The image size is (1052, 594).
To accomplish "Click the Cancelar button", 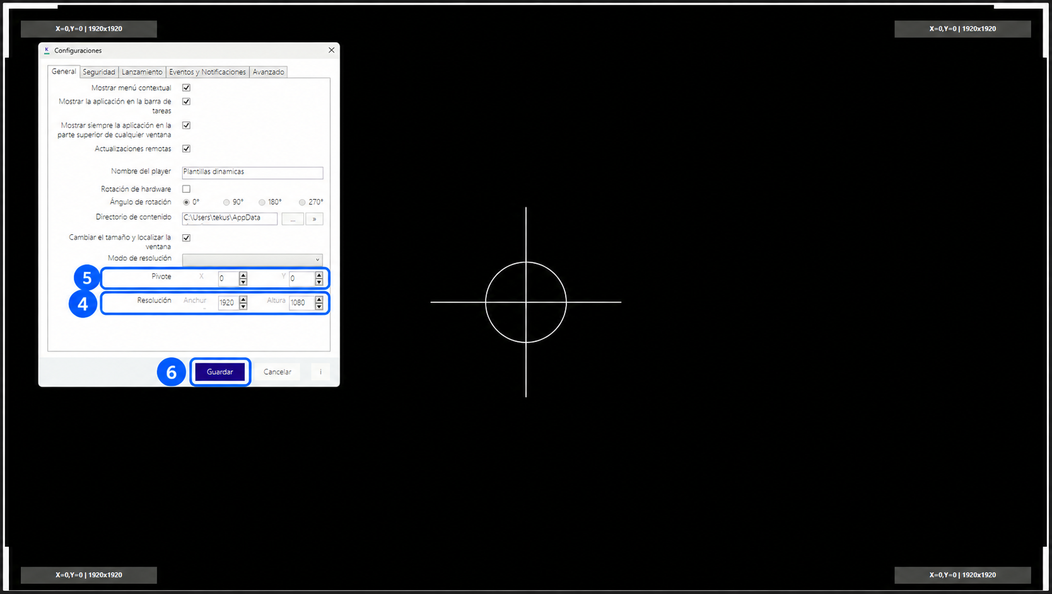I will (278, 372).
